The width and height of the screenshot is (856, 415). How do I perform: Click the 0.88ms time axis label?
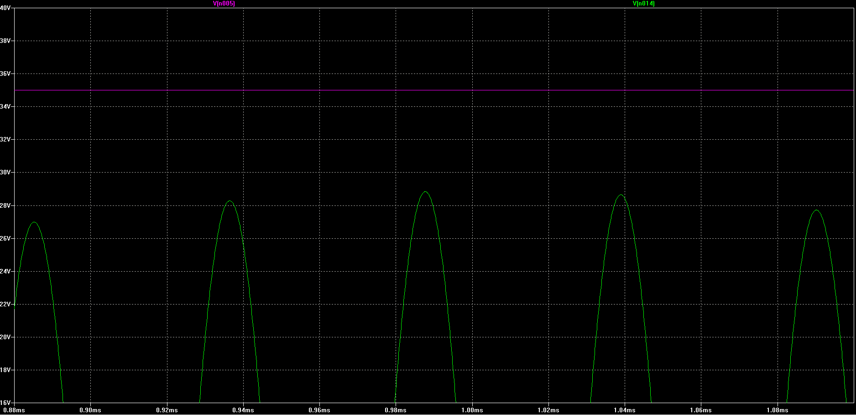(14, 410)
